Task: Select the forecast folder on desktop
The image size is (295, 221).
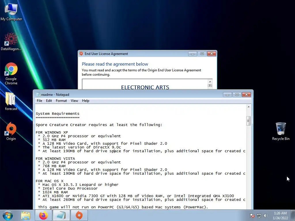Action: 11,101
